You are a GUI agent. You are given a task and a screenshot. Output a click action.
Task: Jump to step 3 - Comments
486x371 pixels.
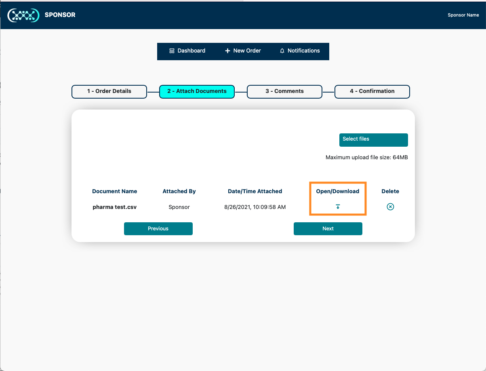click(284, 91)
